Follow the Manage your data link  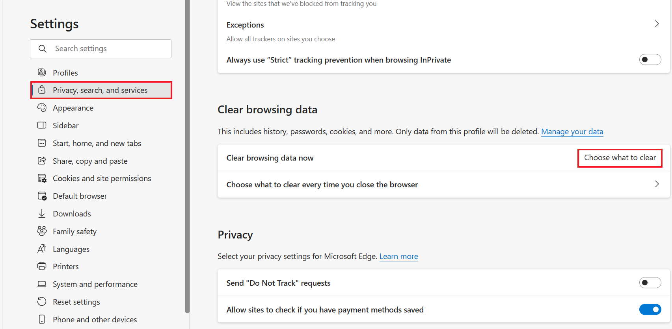point(572,131)
